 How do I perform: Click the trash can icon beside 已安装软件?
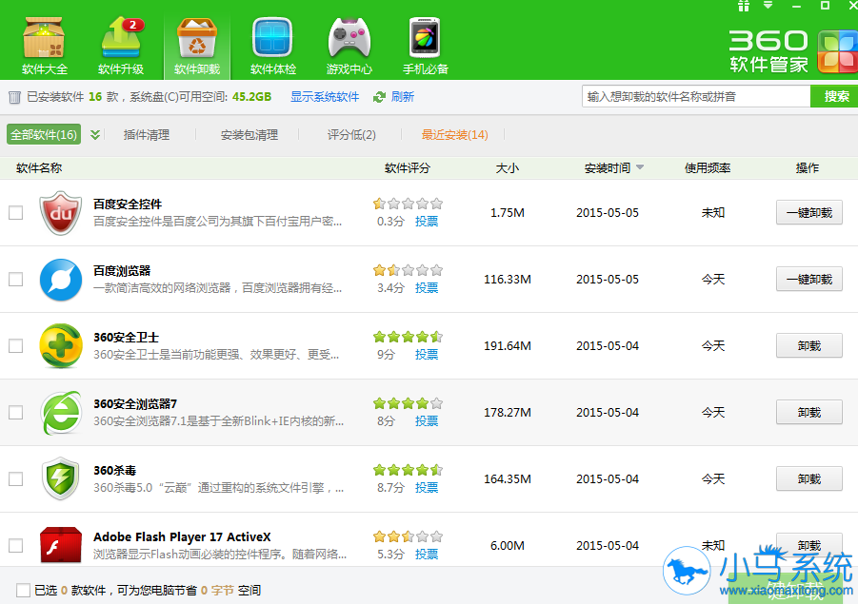click(15, 97)
